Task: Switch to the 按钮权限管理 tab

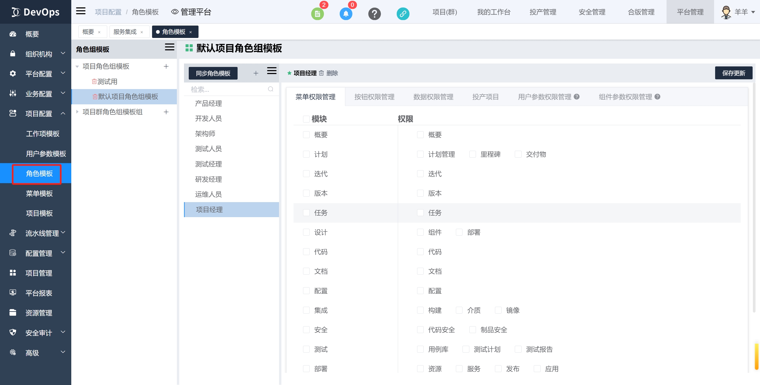Action: coord(374,97)
